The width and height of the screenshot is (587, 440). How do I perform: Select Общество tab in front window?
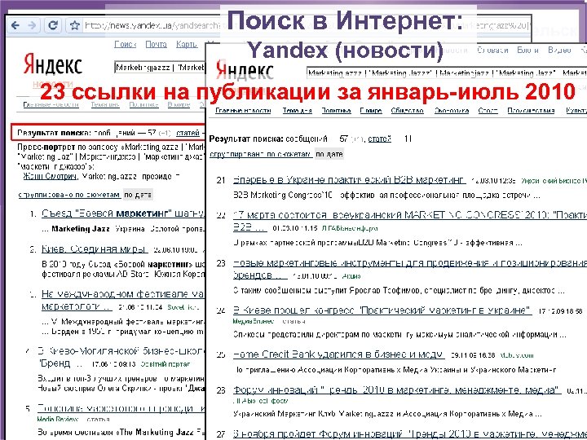pos(408,111)
